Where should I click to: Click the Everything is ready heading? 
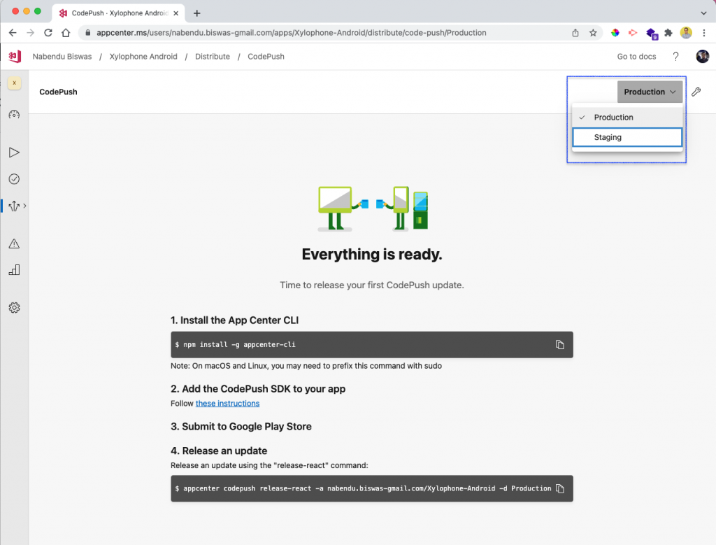[x=372, y=255]
